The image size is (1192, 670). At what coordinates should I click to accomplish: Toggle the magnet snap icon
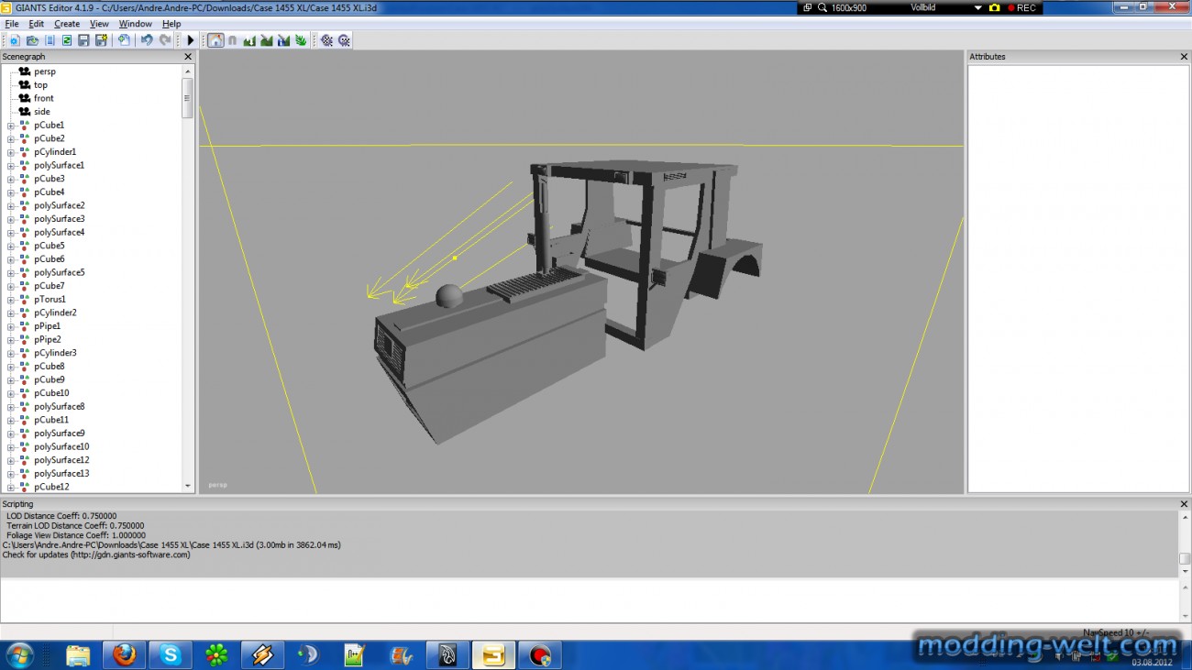pos(232,40)
